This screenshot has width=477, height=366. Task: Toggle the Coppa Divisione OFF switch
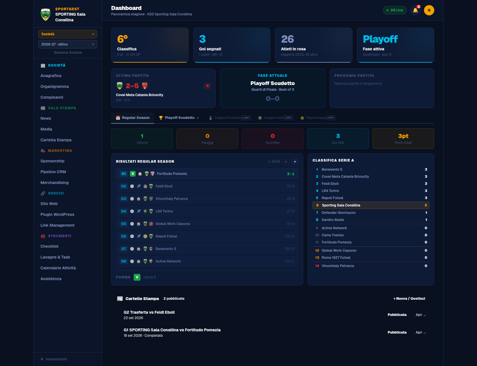[x=246, y=118]
